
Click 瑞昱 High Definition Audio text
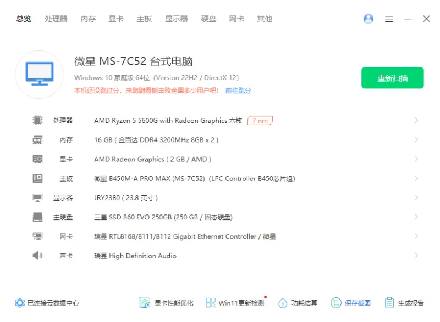point(135,256)
